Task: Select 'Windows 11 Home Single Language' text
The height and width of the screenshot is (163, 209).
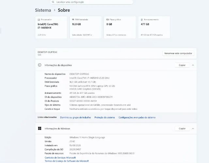Action: click(x=87, y=138)
